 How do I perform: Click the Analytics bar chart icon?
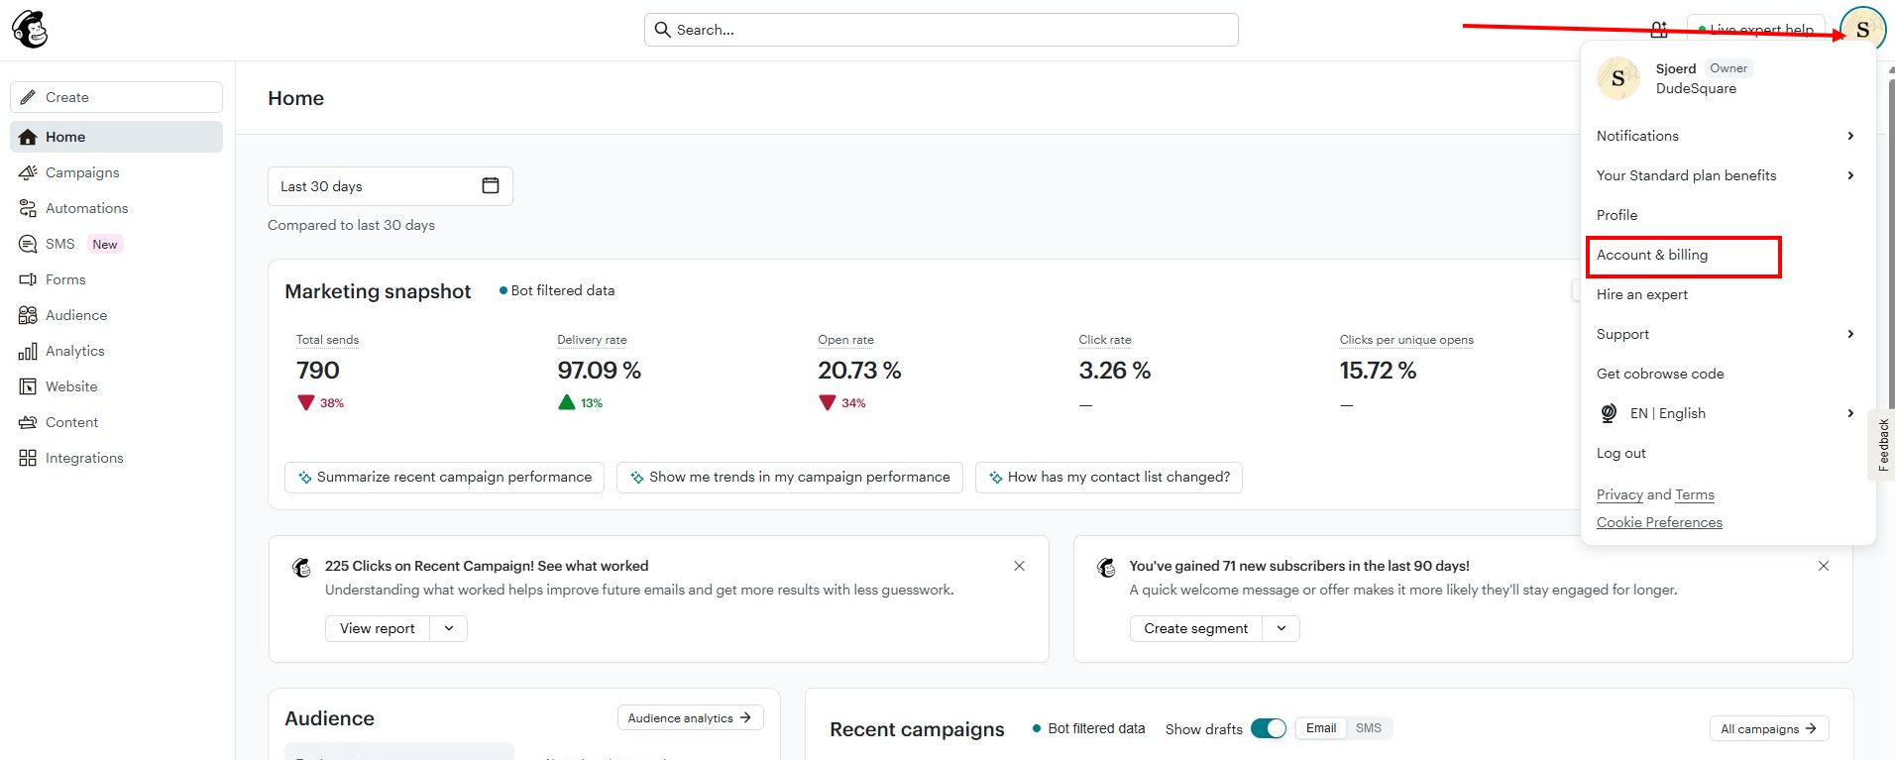tap(28, 351)
